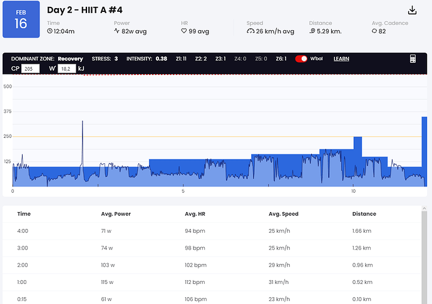Click the heart icon beside 99 avg
This screenshot has height=304, width=432.
click(x=184, y=31)
